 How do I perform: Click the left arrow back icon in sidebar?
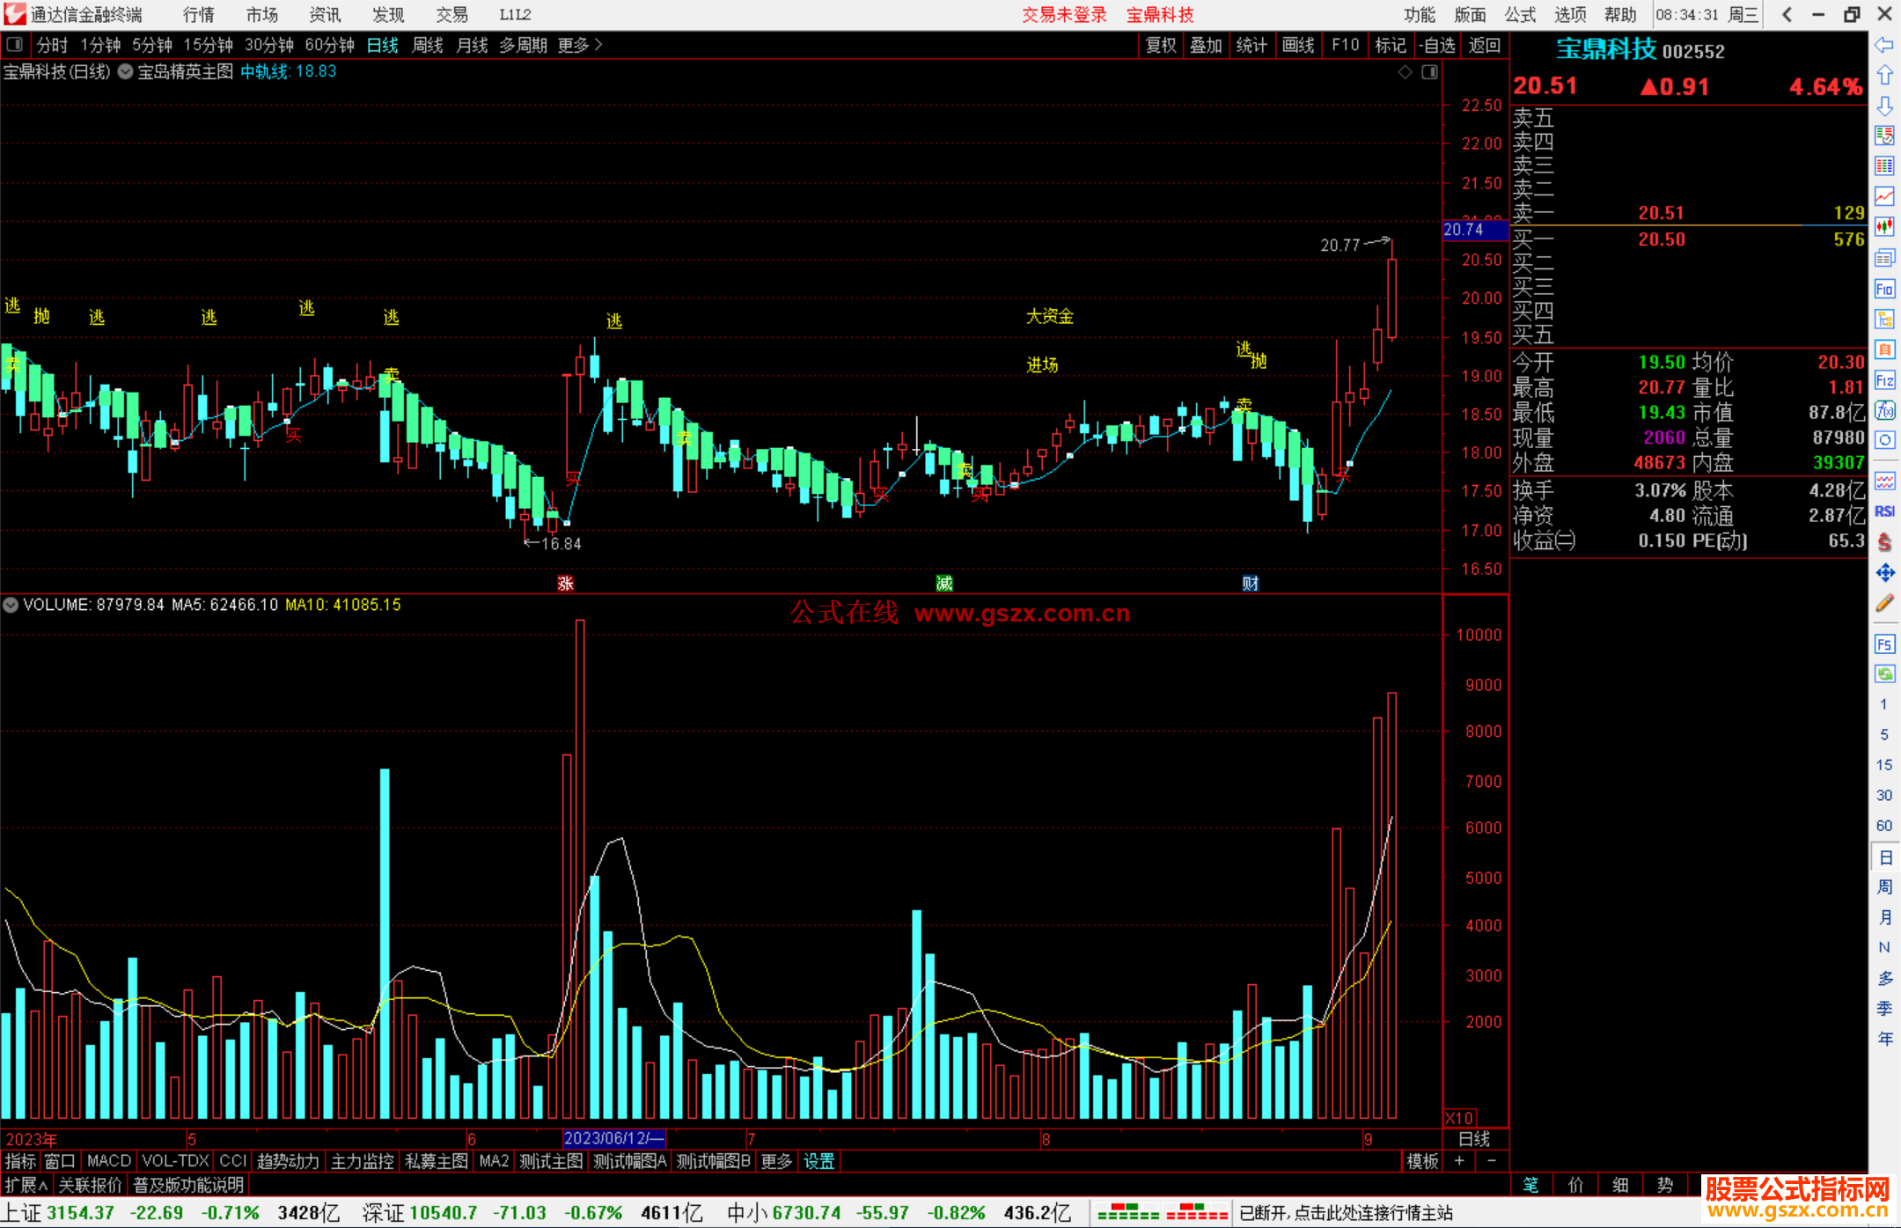(1884, 45)
